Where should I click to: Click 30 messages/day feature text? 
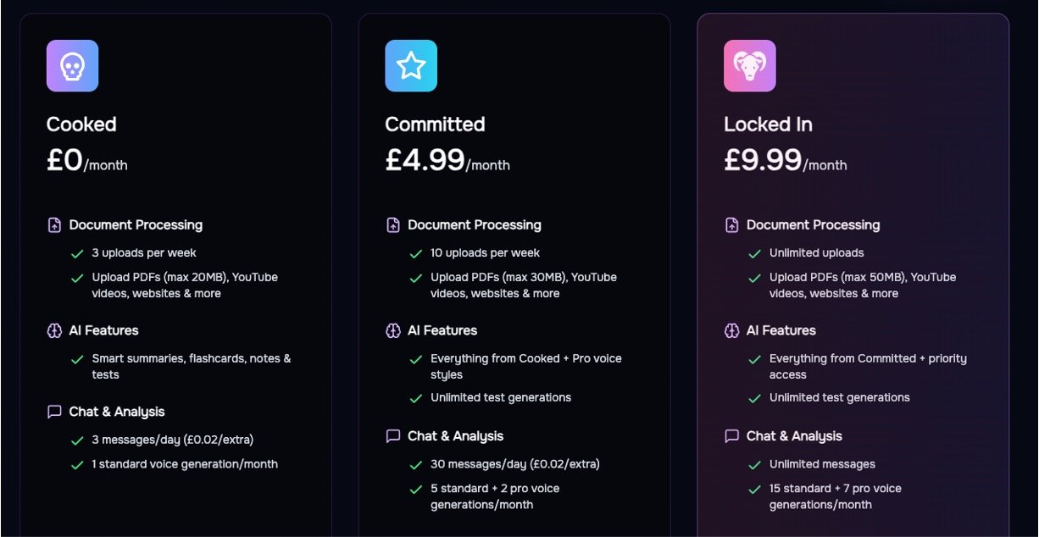(515, 464)
